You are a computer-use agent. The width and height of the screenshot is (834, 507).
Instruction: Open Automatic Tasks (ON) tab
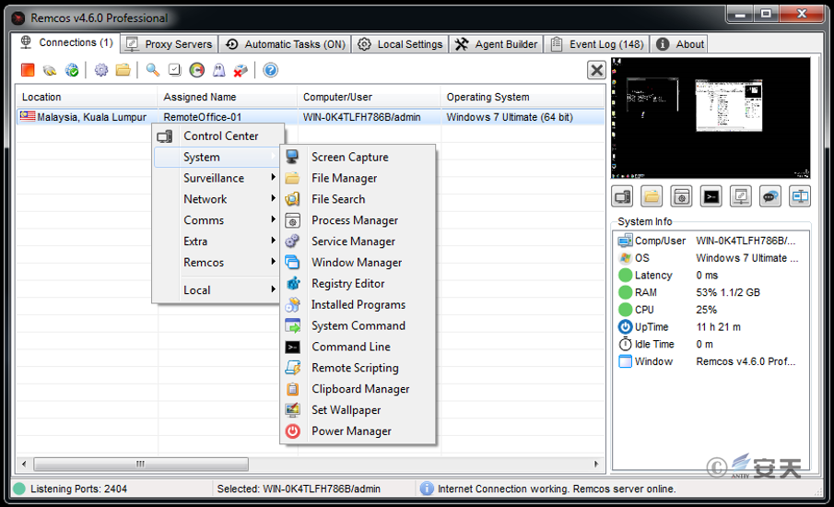(x=285, y=44)
